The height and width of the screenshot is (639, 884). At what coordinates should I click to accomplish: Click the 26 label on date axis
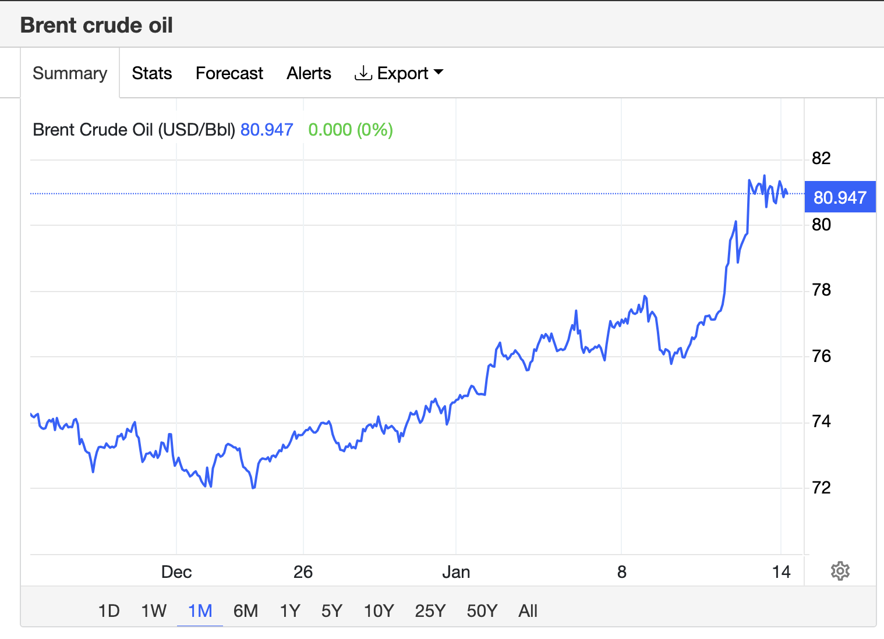coord(303,572)
